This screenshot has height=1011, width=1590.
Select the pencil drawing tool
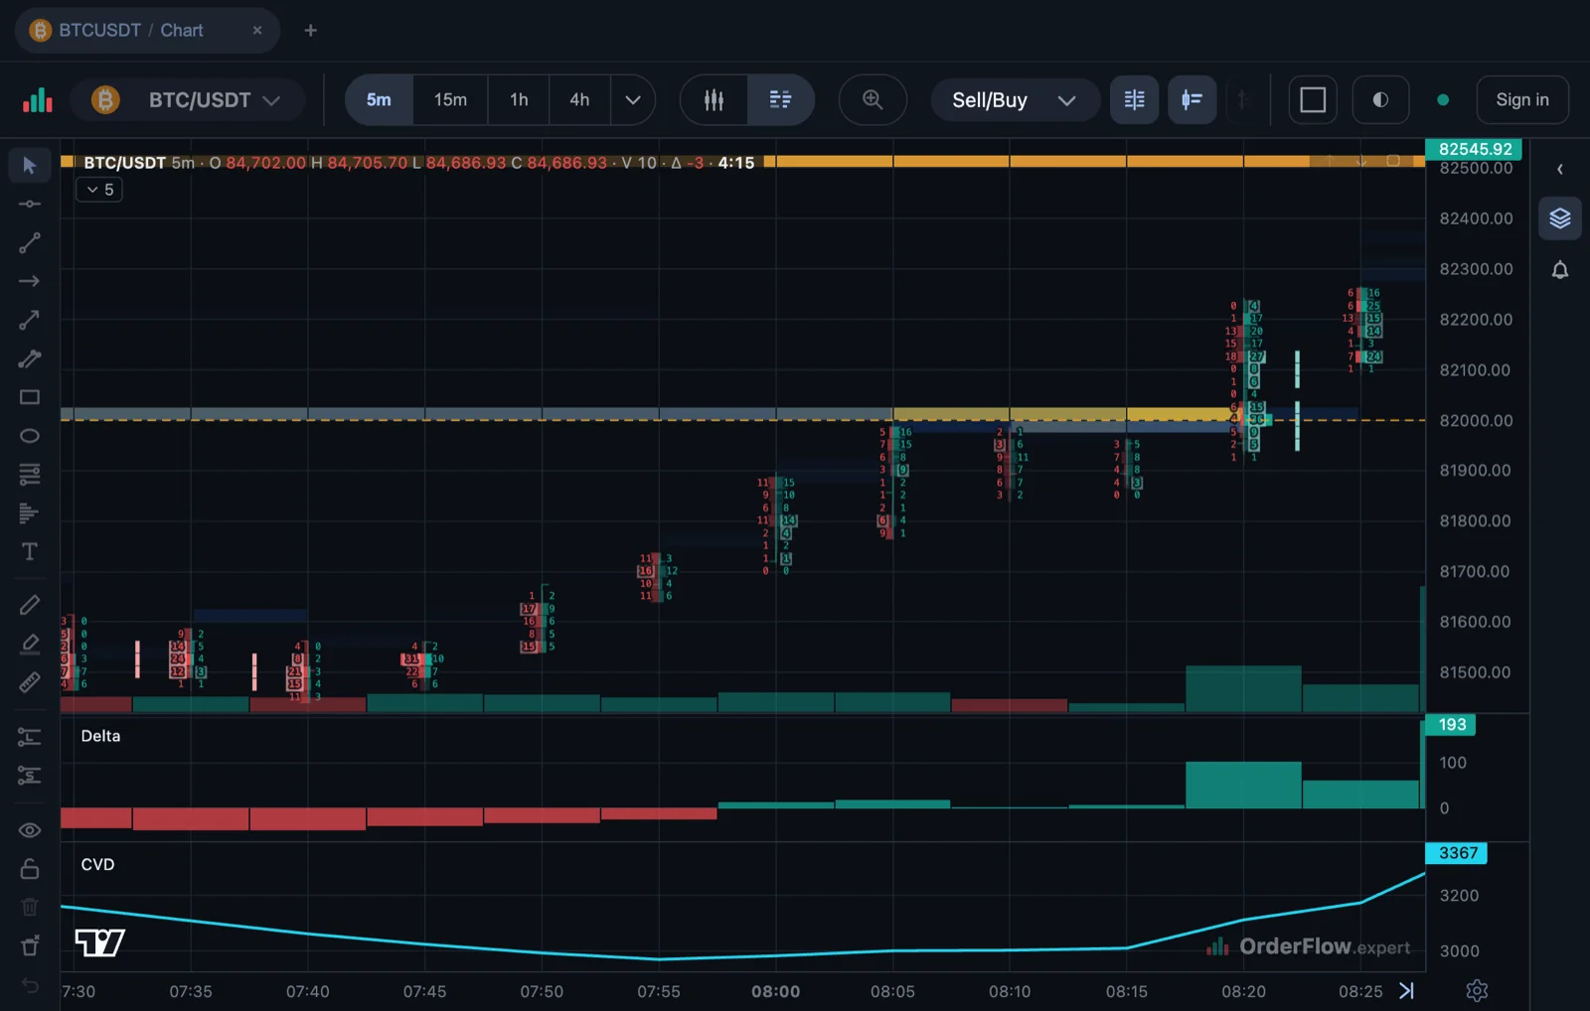tap(30, 605)
